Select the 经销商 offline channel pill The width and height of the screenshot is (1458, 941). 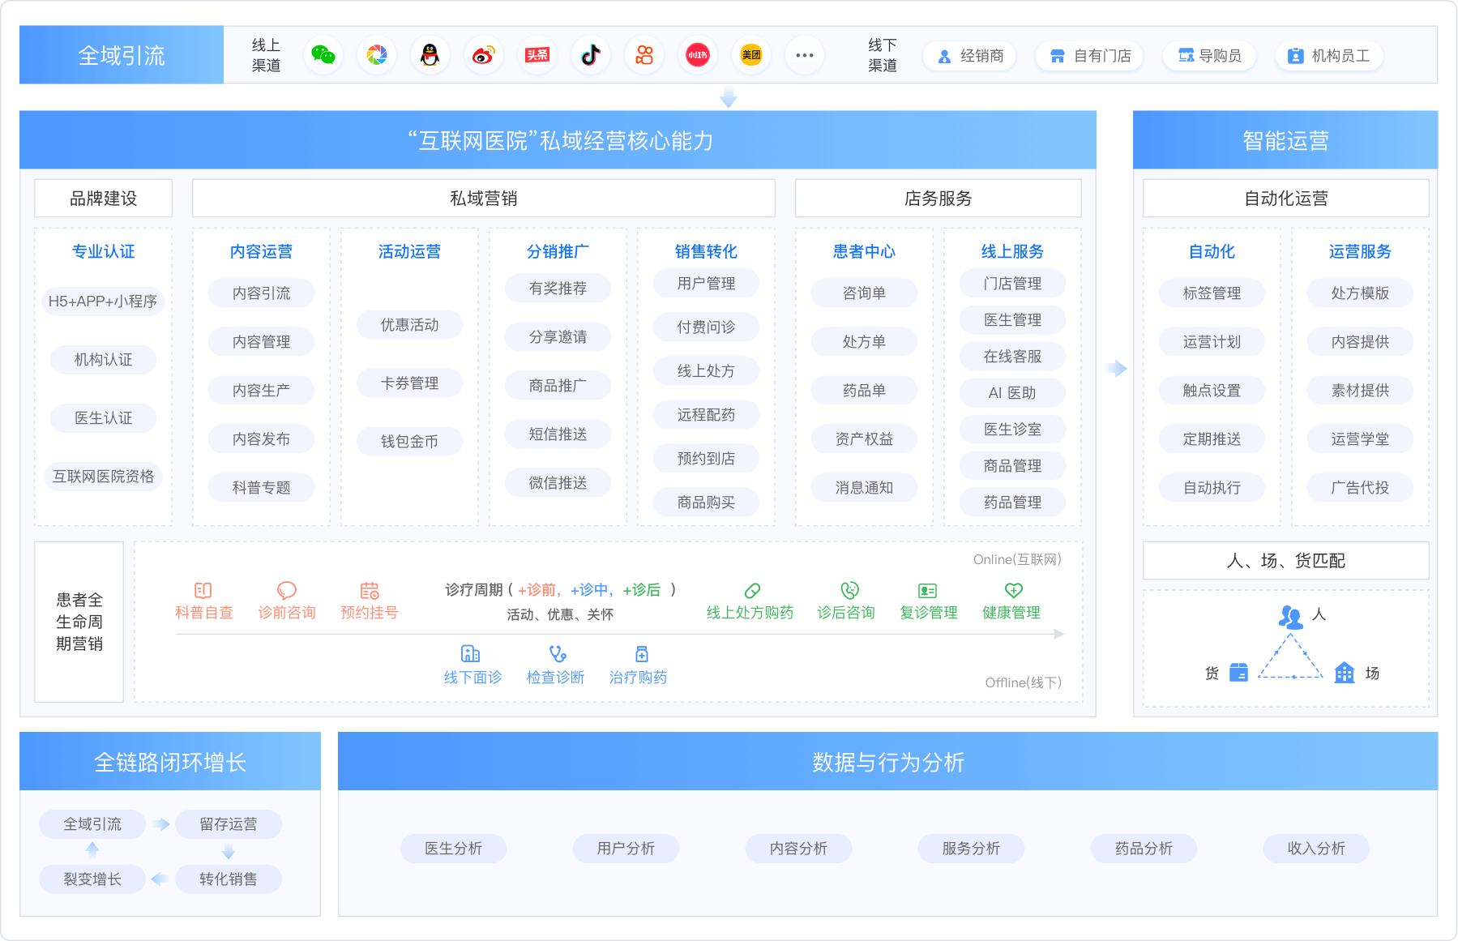[x=970, y=56]
